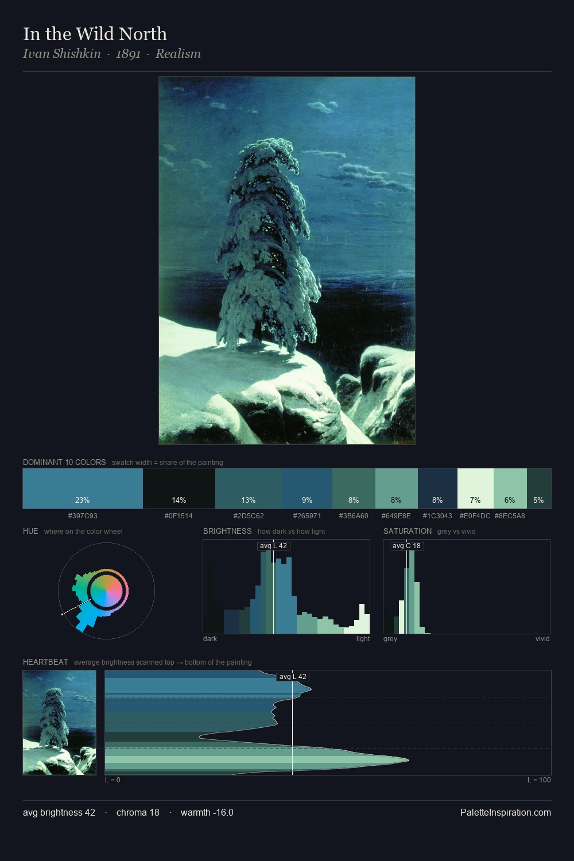
Task: Click the heartbeat brightness profile chart
Action: [x=328, y=723]
